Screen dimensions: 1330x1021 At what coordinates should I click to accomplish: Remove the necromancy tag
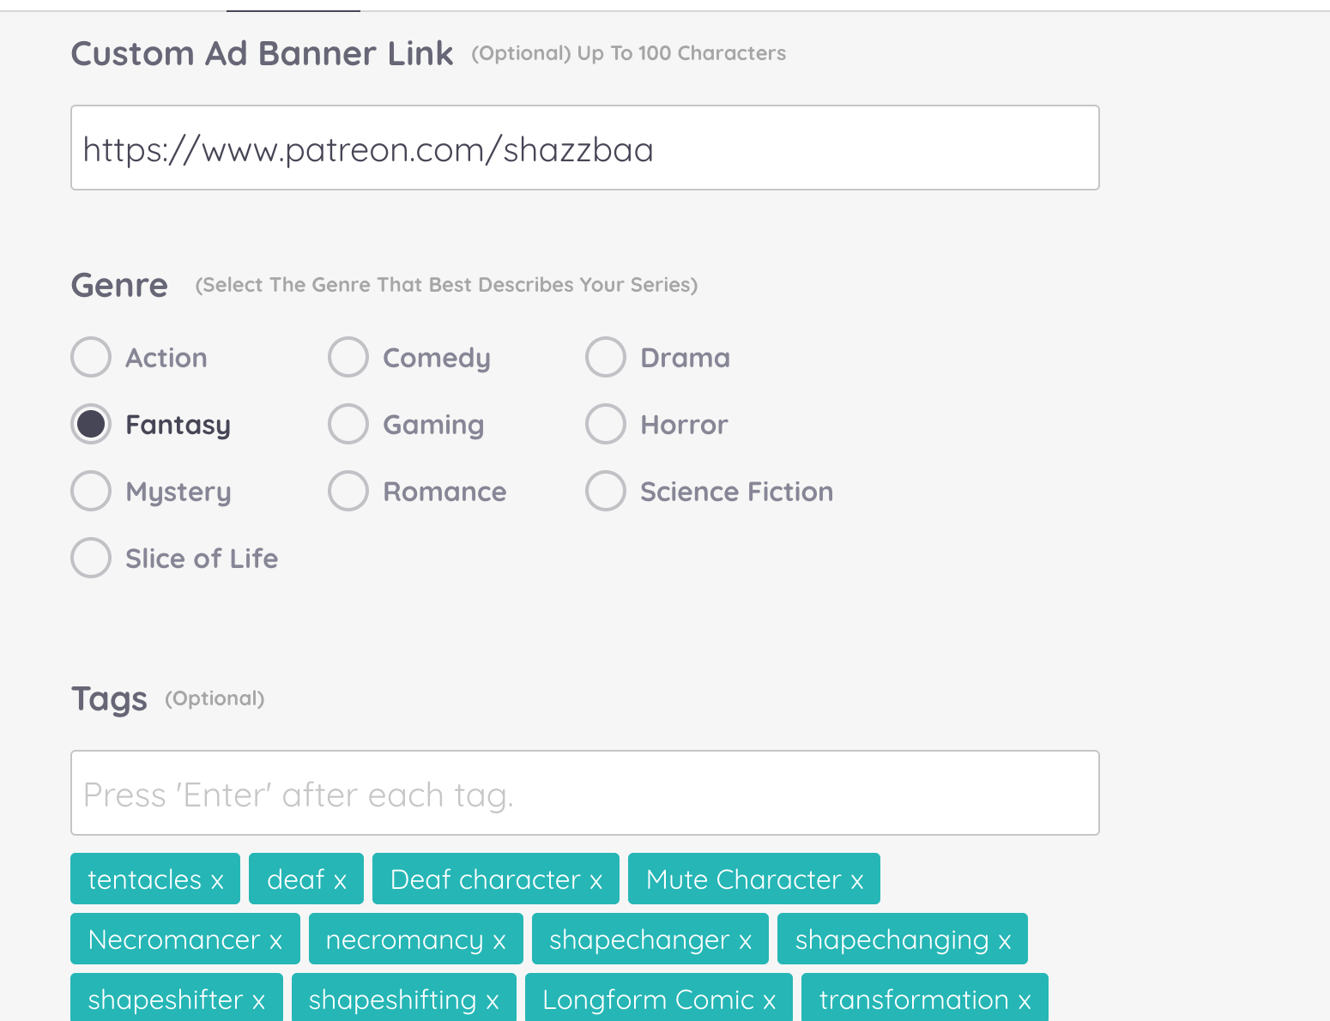pyautogui.click(x=499, y=941)
